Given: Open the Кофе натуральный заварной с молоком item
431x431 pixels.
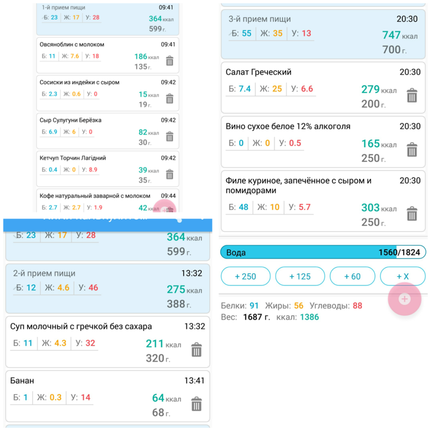Looking at the screenshot, I should pyautogui.click(x=95, y=200).
